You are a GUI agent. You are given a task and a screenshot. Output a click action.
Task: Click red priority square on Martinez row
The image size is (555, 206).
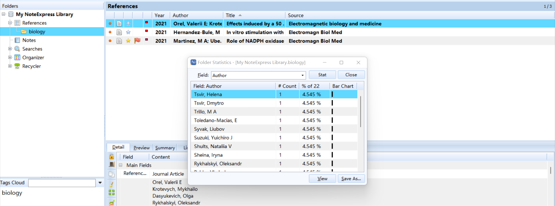[x=147, y=39]
